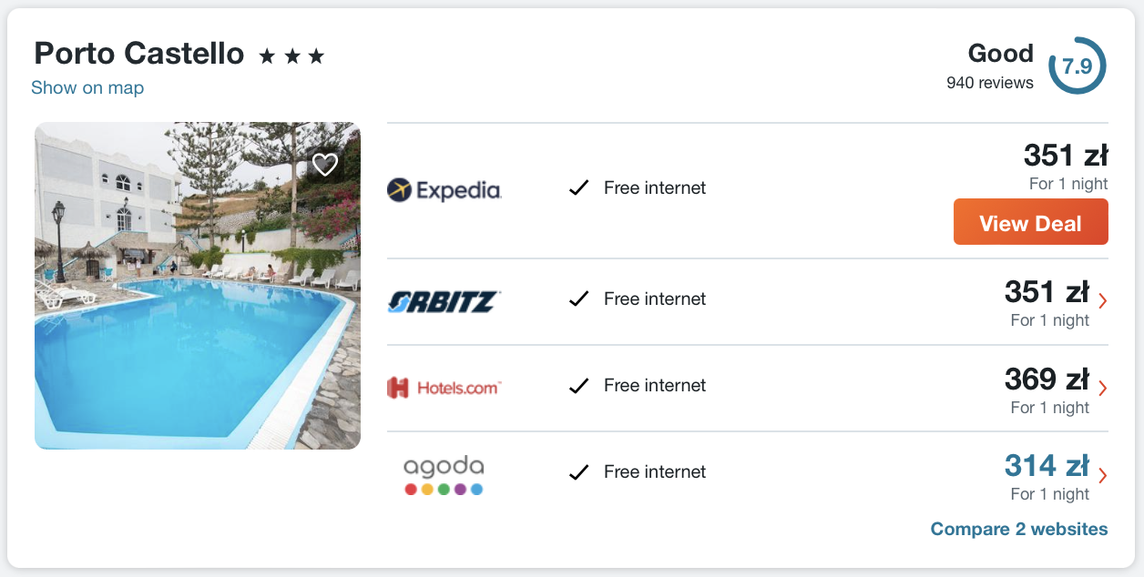Open Hotels.com deal via red chevron arrow
This screenshot has width=1144, height=577.
pos(1103,388)
